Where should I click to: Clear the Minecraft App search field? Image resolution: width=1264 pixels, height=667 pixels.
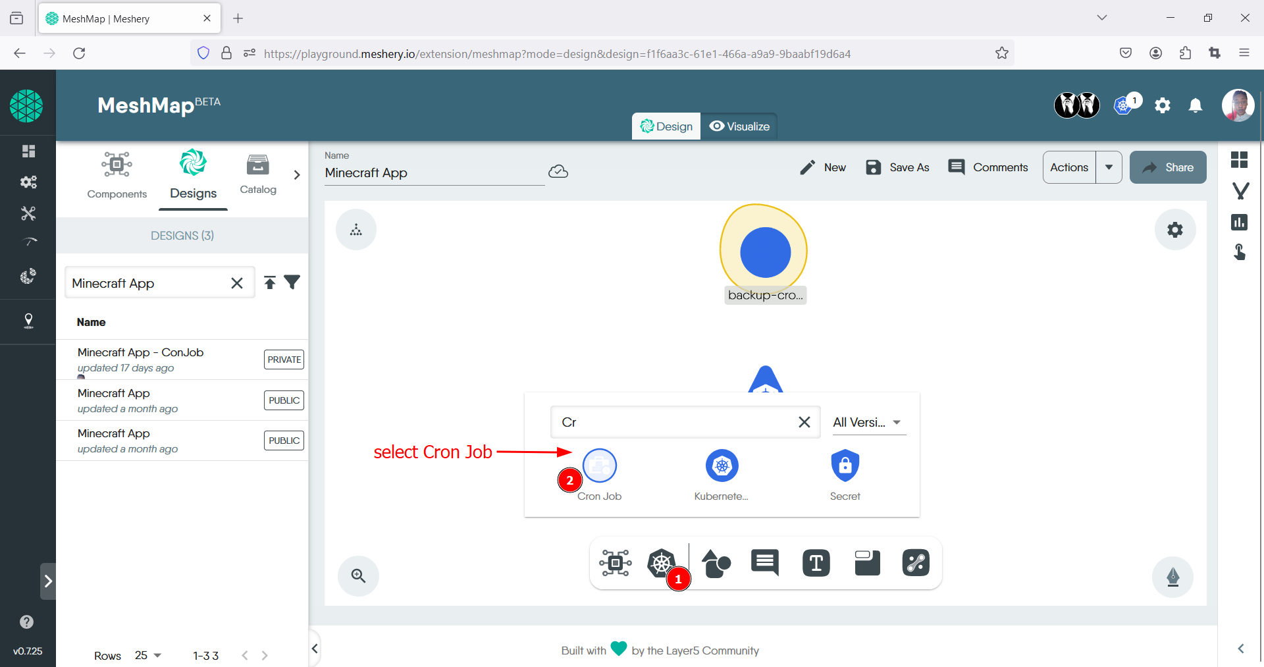tap(237, 283)
